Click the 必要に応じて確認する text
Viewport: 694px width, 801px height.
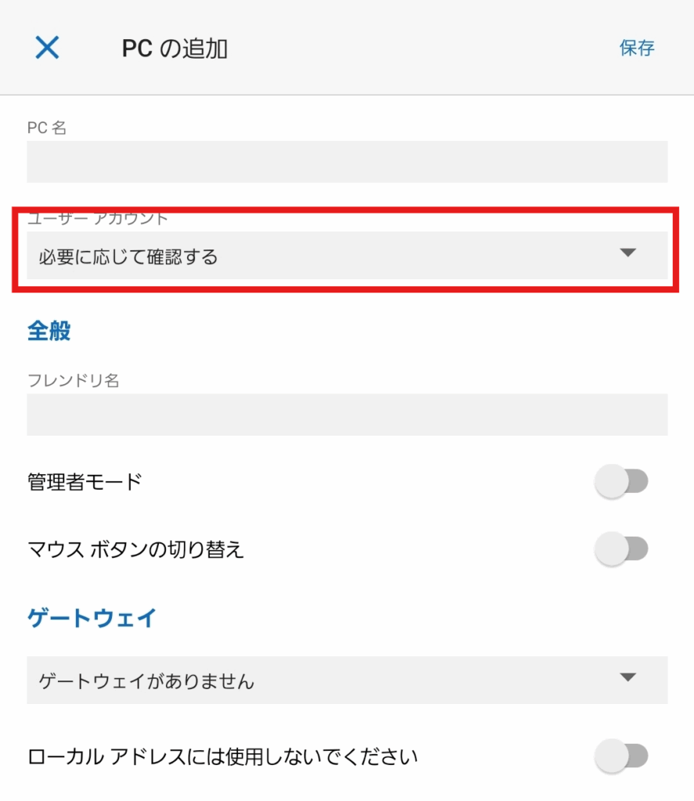pyautogui.click(x=128, y=257)
